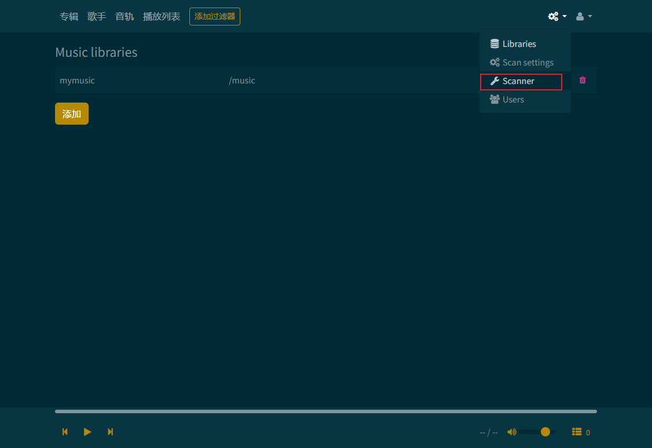Go to the 歌手 artists page
The width and height of the screenshot is (652, 448).
pos(97,16)
